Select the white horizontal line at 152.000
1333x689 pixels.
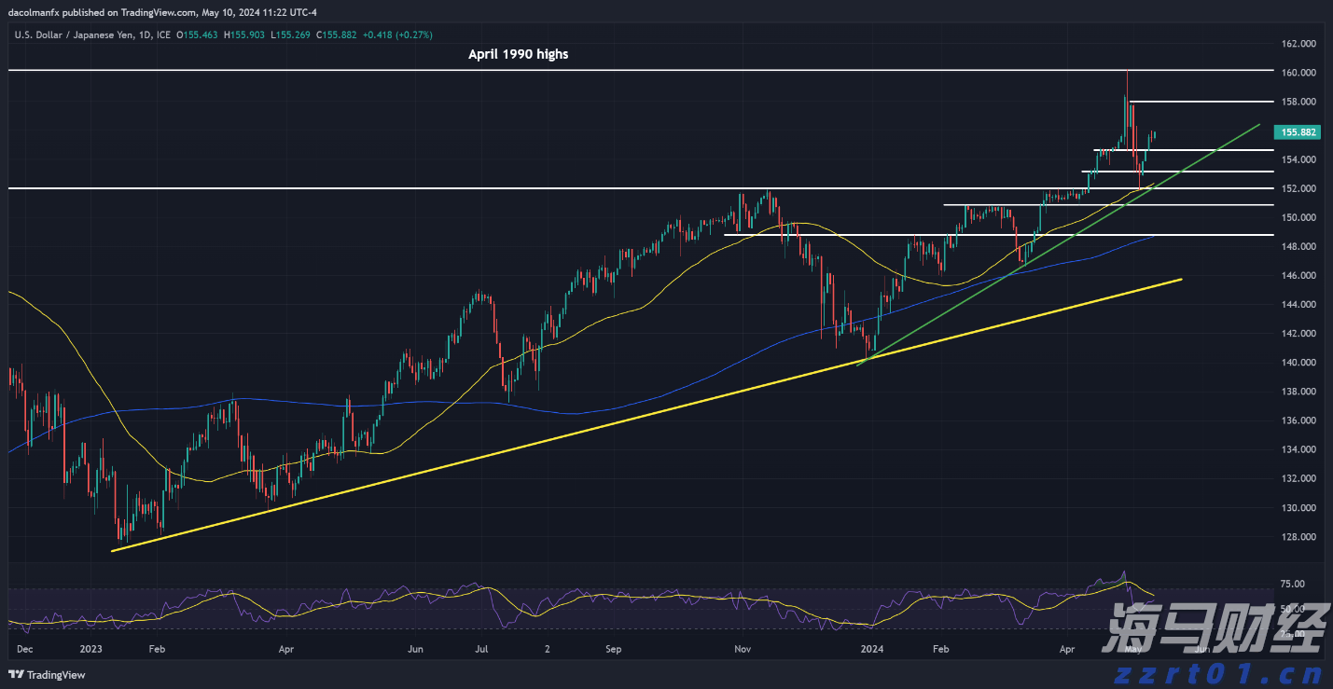pyautogui.click(x=373, y=188)
